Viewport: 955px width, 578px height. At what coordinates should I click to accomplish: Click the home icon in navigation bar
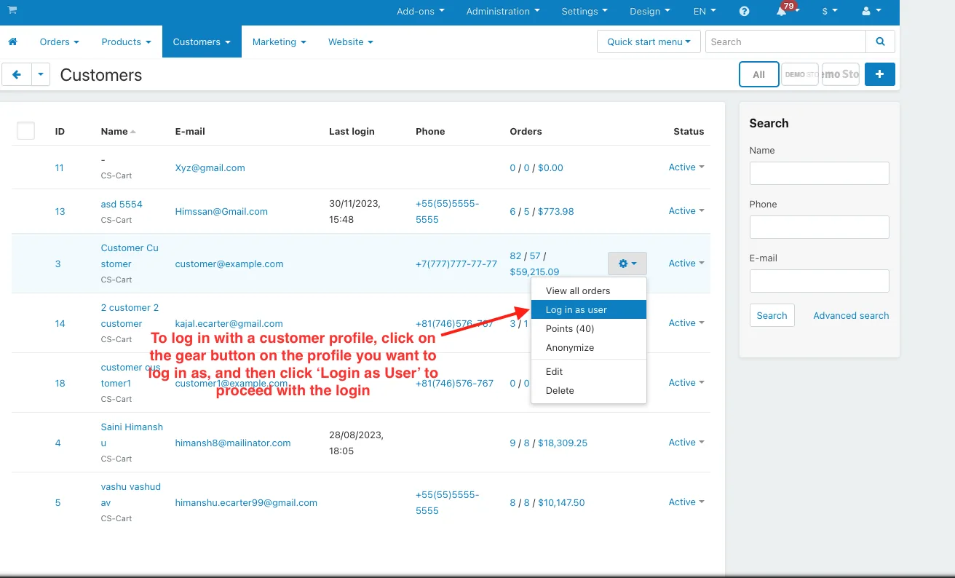[12, 41]
